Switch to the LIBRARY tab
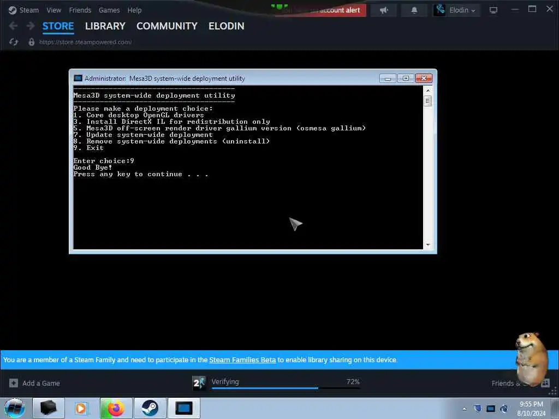Screen dimensions: 559x419 click(x=105, y=26)
